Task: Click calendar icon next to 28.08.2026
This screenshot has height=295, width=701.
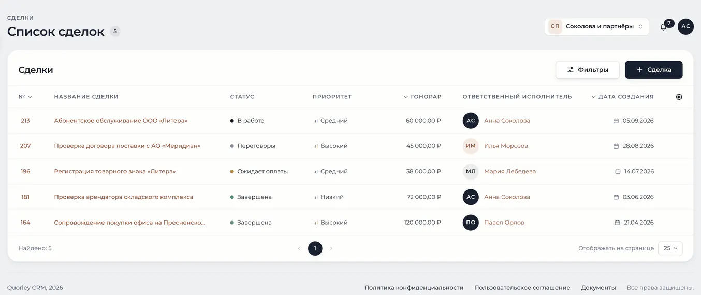Action: tap(616, 146)
